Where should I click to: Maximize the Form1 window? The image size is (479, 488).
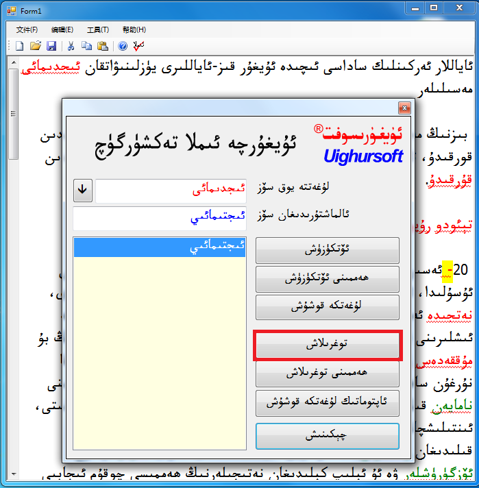pos(434,8)
